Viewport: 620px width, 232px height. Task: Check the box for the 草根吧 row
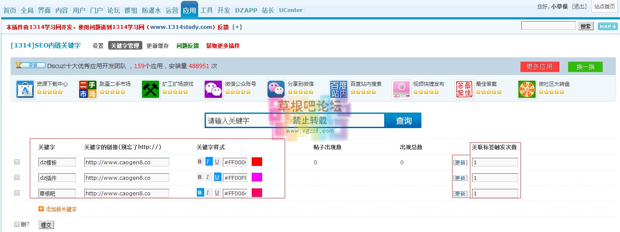tap(17, 193)
